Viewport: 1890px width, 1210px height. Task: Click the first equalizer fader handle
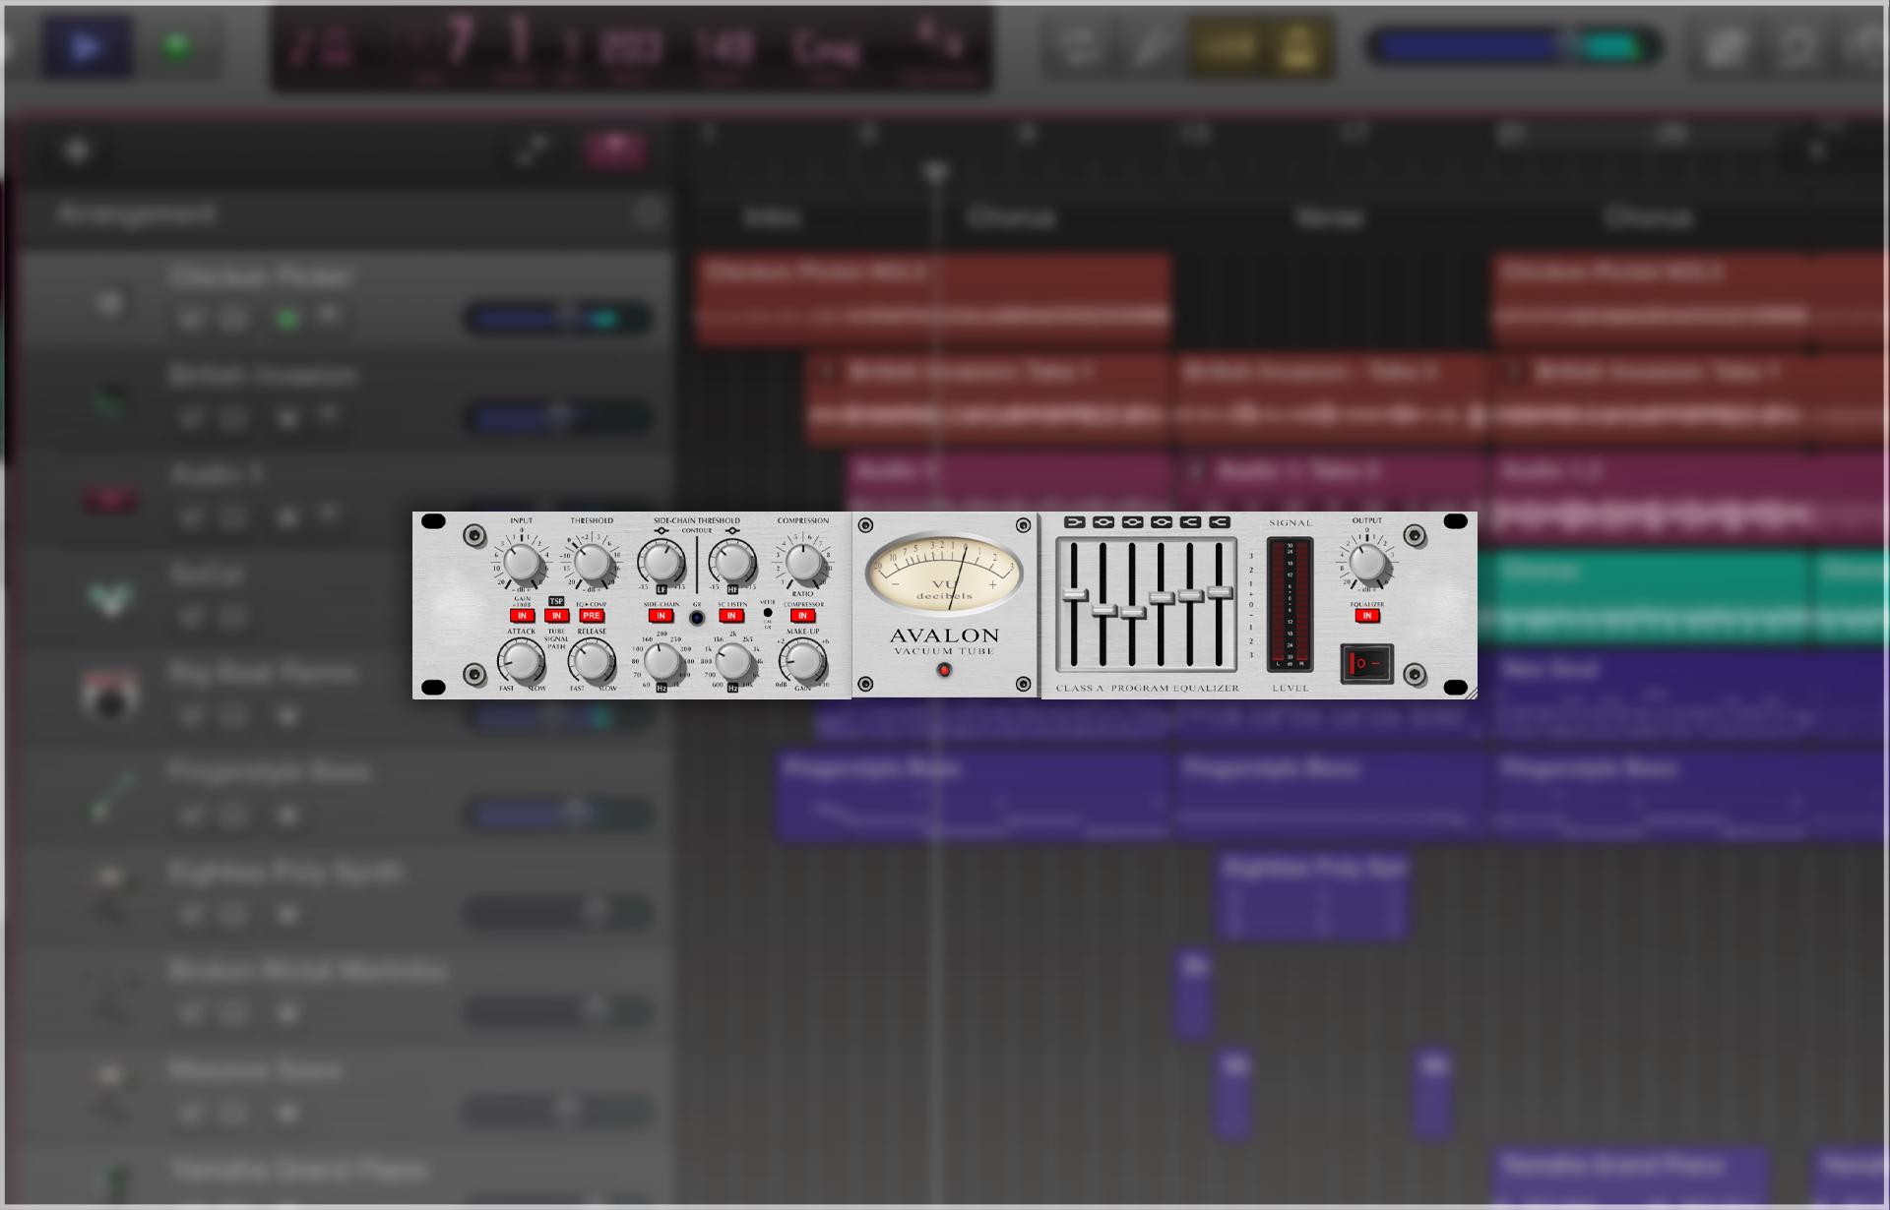point(1075,595)
